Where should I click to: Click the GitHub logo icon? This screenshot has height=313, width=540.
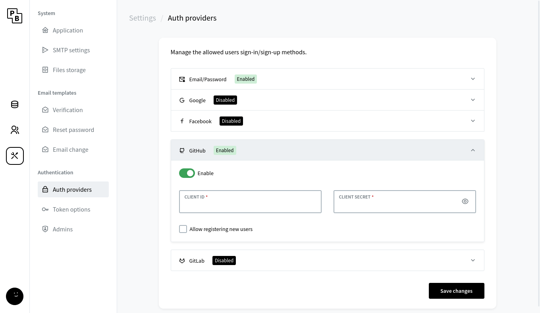[x=182, y=151]
